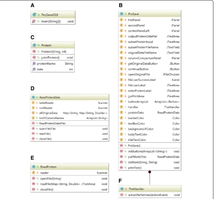Viewport: 217px width, 199px height.
Task: Click the class icon beside ReadProtein header
Action: click(34, 167)
